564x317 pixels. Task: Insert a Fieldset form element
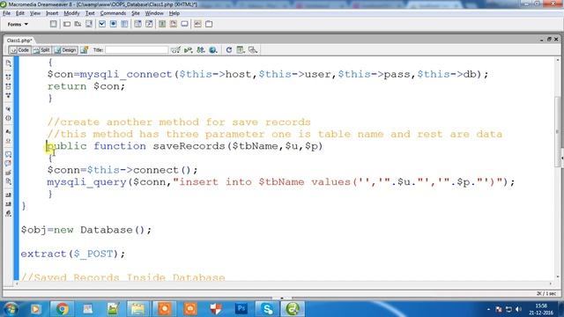(209, 24)
